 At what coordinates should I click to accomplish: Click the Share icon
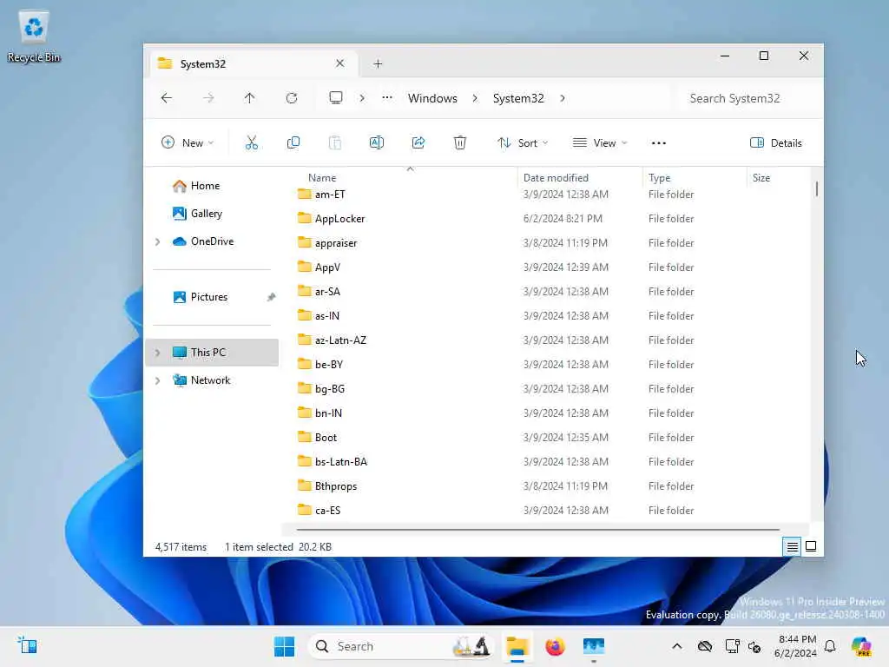click(418, 143)
